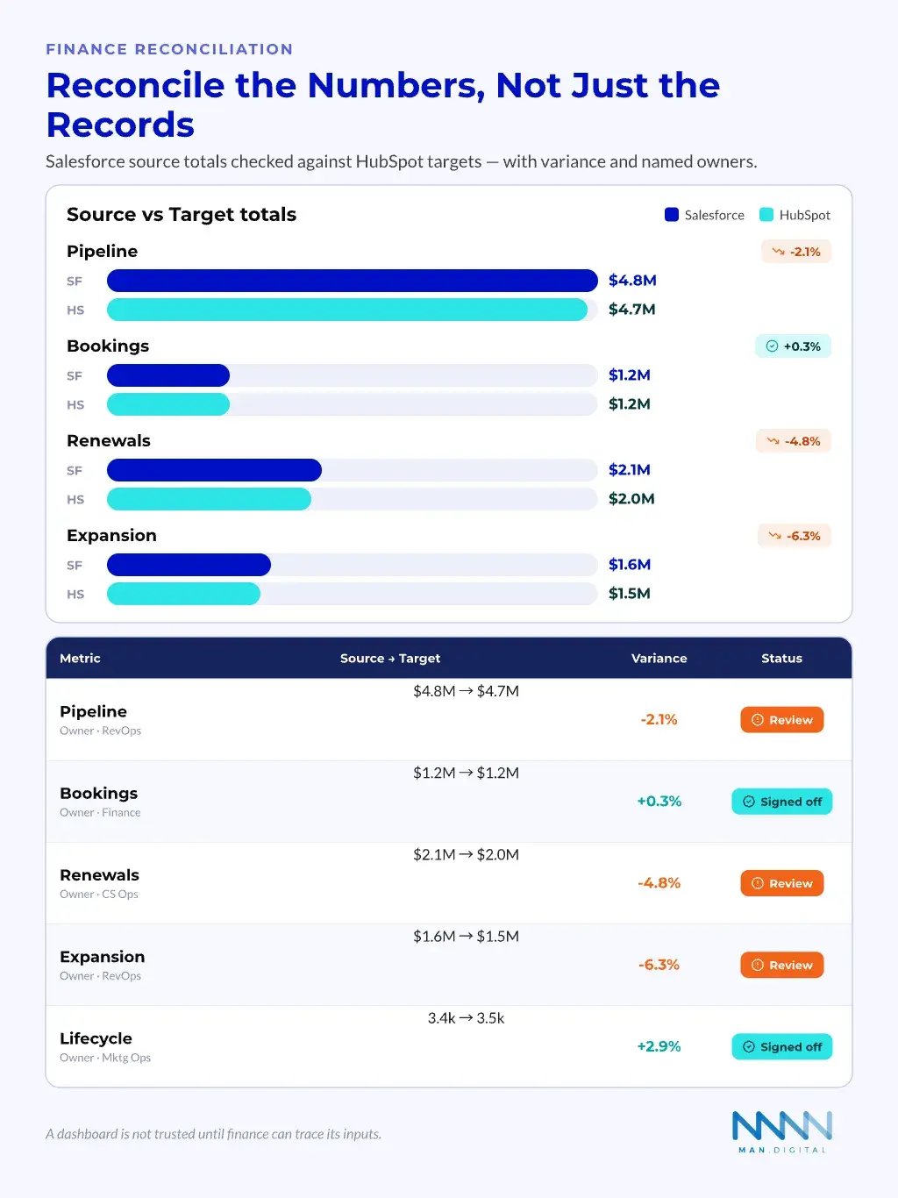
Task: Click the Expansion chart section heading
Action: [111, 536]
